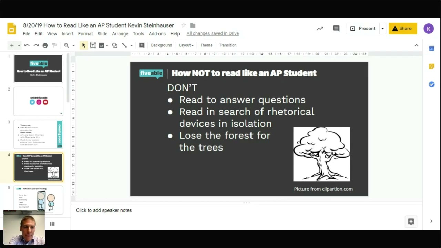This screenshot has height=248, width=441.
Task: Open the Share dialog
Action: point(403,29)
